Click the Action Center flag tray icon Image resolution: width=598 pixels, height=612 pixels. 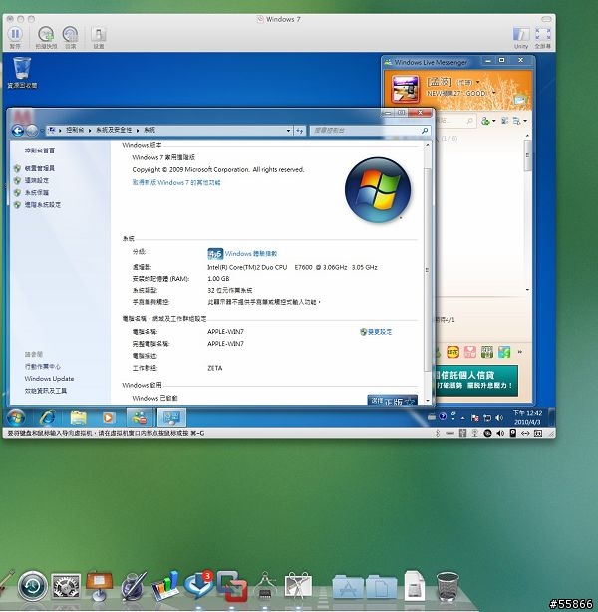[475, 418]
